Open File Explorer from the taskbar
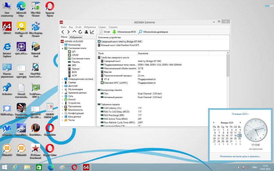 tap(27, 167)
